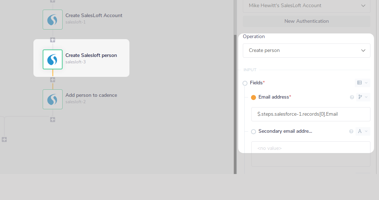Select the Create SalesLoft Account step icon
This screenshot has width=379, height=200.
pos(53,20)
